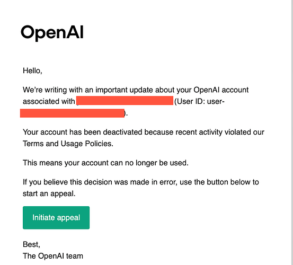Click the right edge vertical scrollbar
293x265 pixels.
(x=291, y=132)
